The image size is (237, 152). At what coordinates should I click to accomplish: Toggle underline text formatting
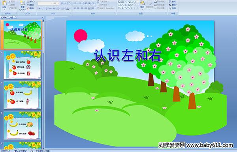pos(46,9)
